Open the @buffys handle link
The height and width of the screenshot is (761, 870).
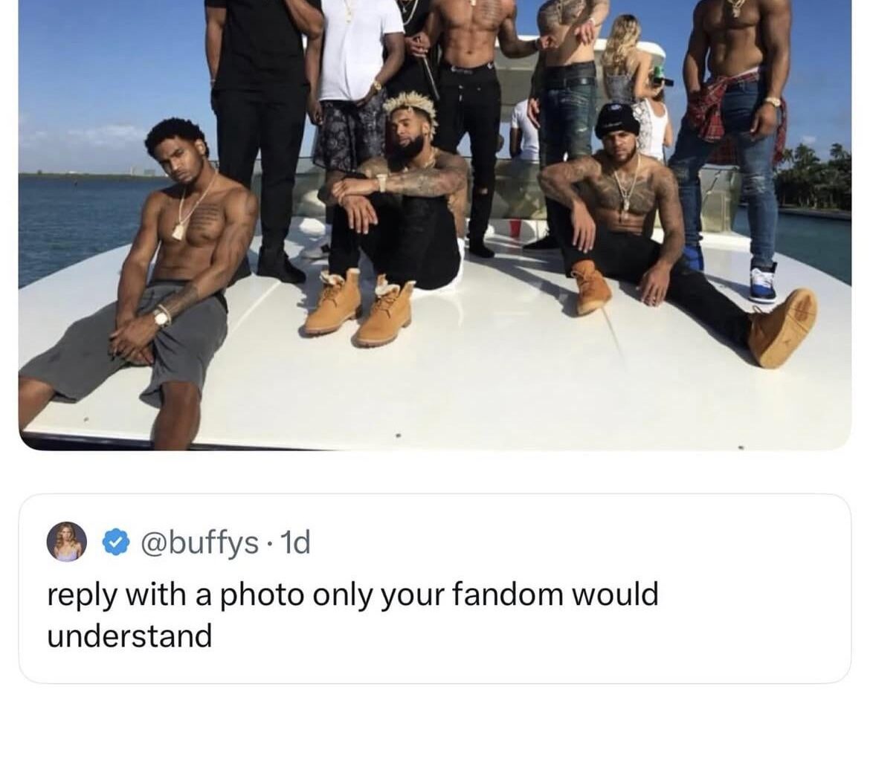[x=200, y=543]
